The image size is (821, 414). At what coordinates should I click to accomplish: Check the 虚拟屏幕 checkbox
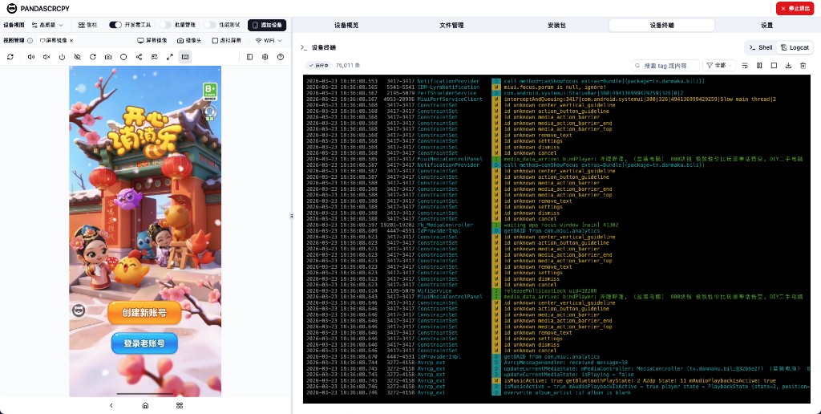pyautogui.click(x=215, y=40)
